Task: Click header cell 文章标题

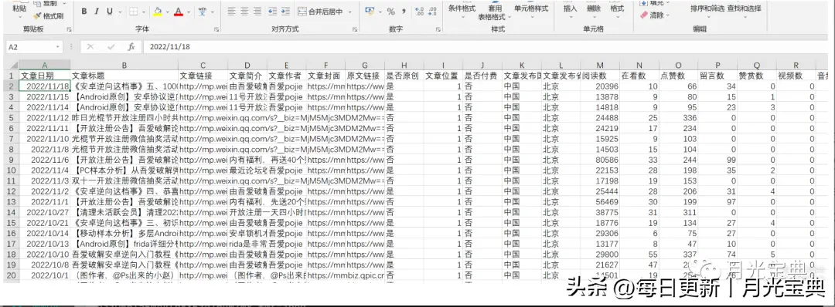Action: pos(124,76)
